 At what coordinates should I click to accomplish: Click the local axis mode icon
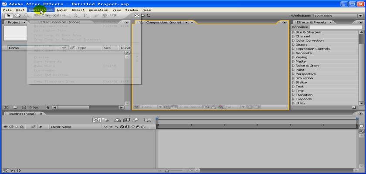coord(137,16)
